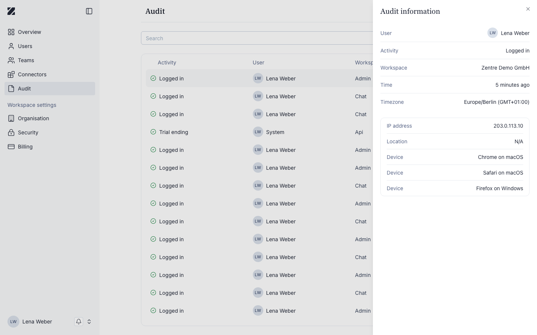This screenshot has width=537, height=335.
Task: Click the IP address value 203.0.113.10
Action: coord(508,126)
